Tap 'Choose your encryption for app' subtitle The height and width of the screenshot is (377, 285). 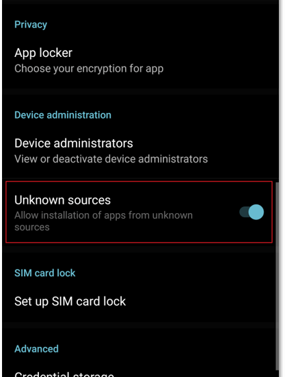click(x=89, y=69)
